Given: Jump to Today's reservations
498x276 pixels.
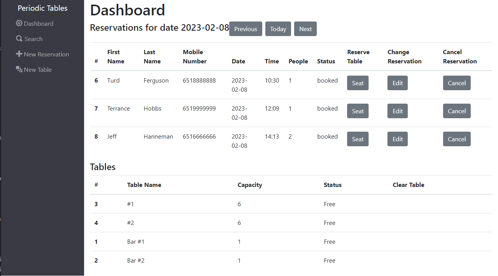Looking at the screenshot, I should coord(278,29).
